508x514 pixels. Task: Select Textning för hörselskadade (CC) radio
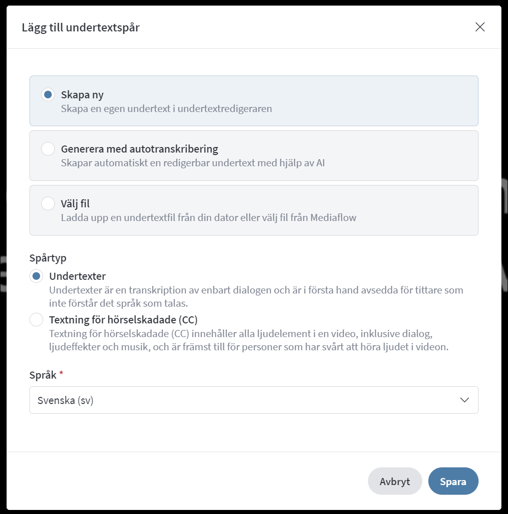[x=37, y=320]
